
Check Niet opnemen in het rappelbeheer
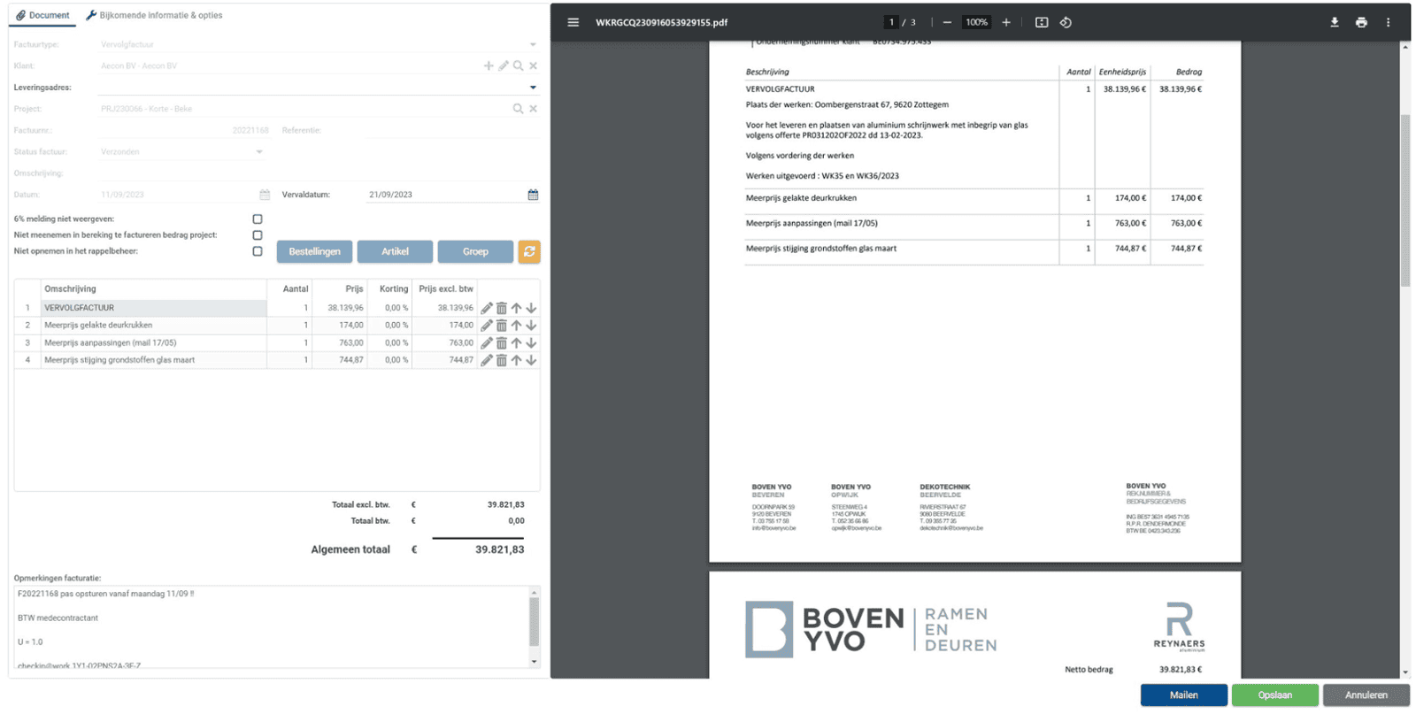pyautogui.click(x=258, y=251)
